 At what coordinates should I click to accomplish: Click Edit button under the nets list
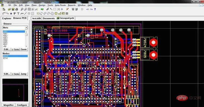pyautogui.click(x=7, y=49)
